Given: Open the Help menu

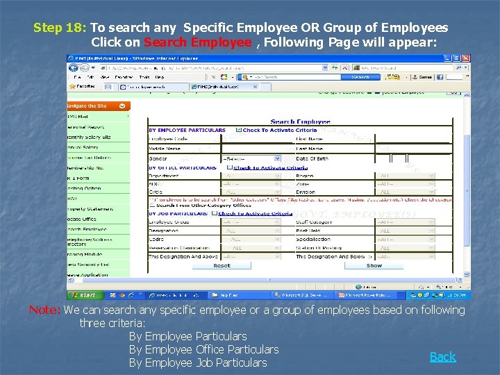Looking at the screenshot, I should click(160, 77).
